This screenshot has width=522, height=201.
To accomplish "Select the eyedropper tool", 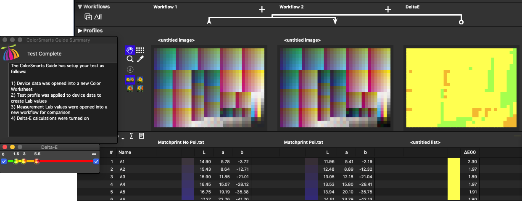I will tap(140, 59).
